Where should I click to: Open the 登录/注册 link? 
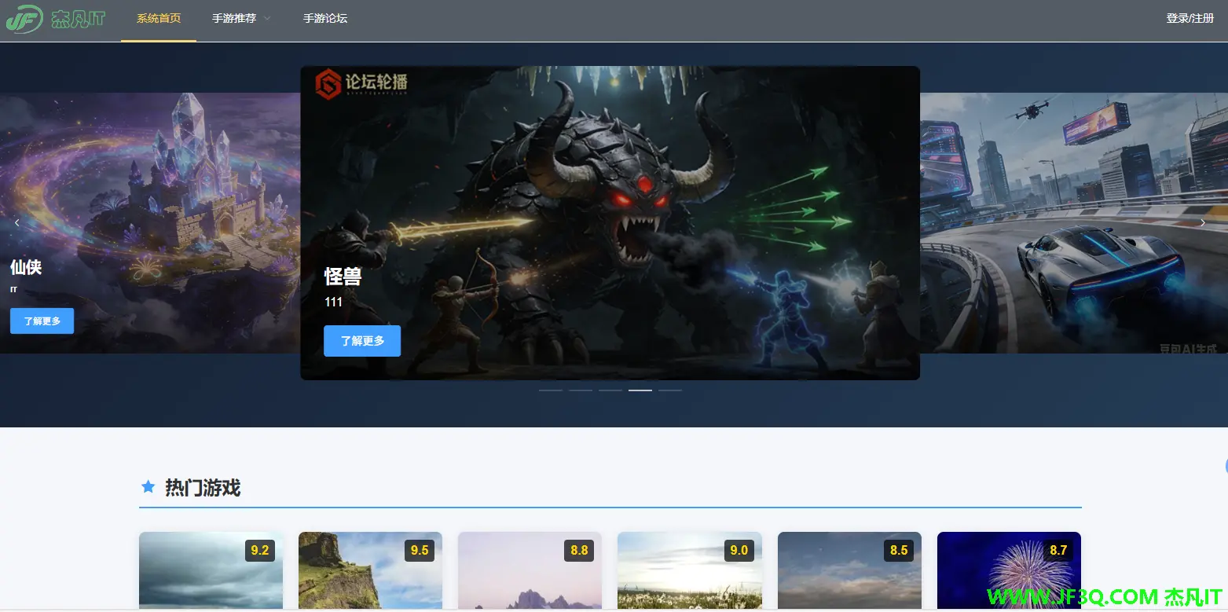point(1190,19)
